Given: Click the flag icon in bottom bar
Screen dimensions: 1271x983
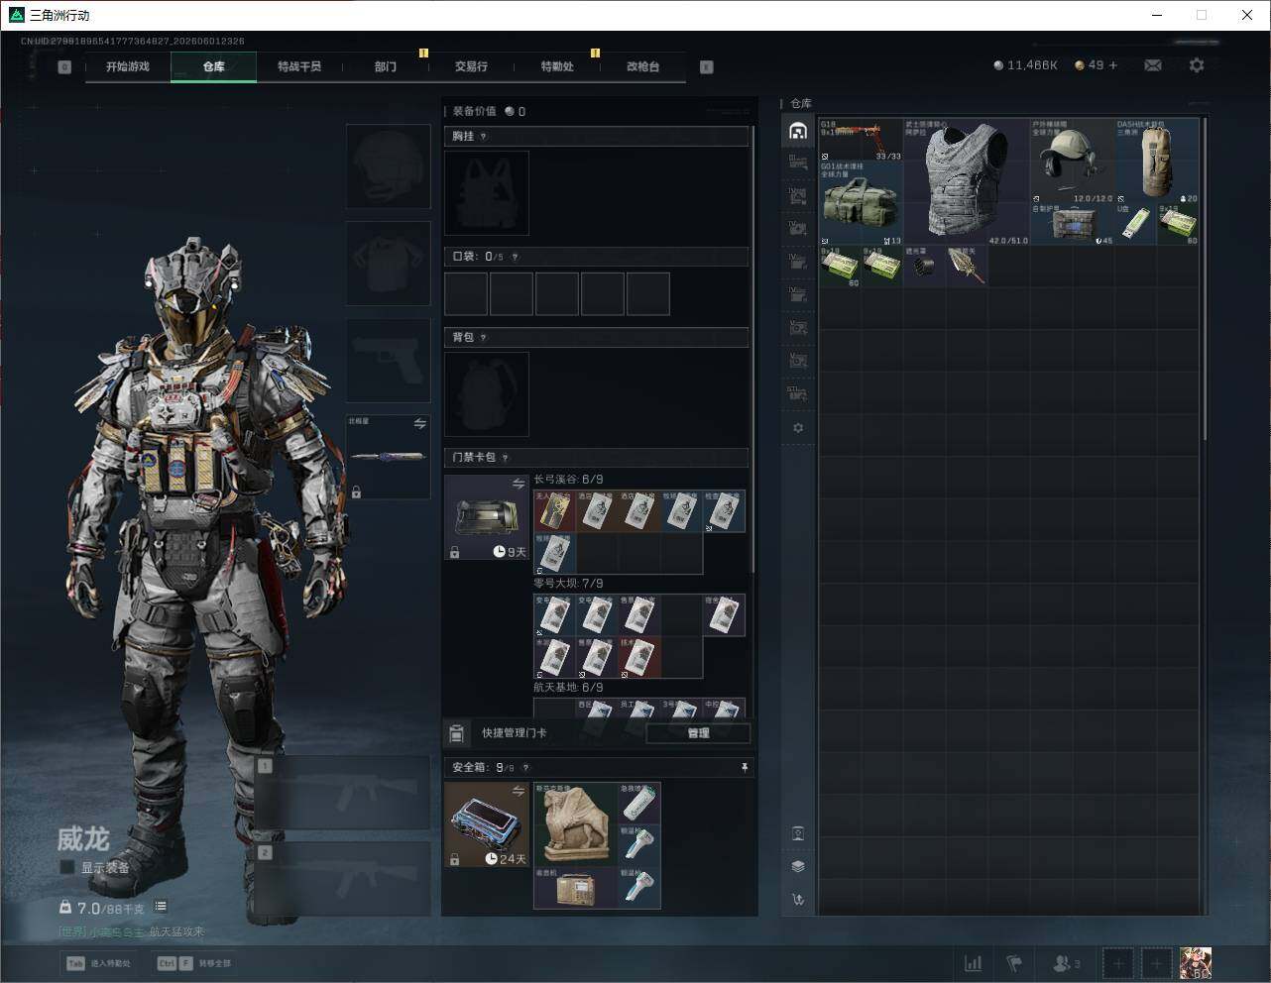Looking at the screenshot, I should pyautogui.click(x=1014, y=963).
